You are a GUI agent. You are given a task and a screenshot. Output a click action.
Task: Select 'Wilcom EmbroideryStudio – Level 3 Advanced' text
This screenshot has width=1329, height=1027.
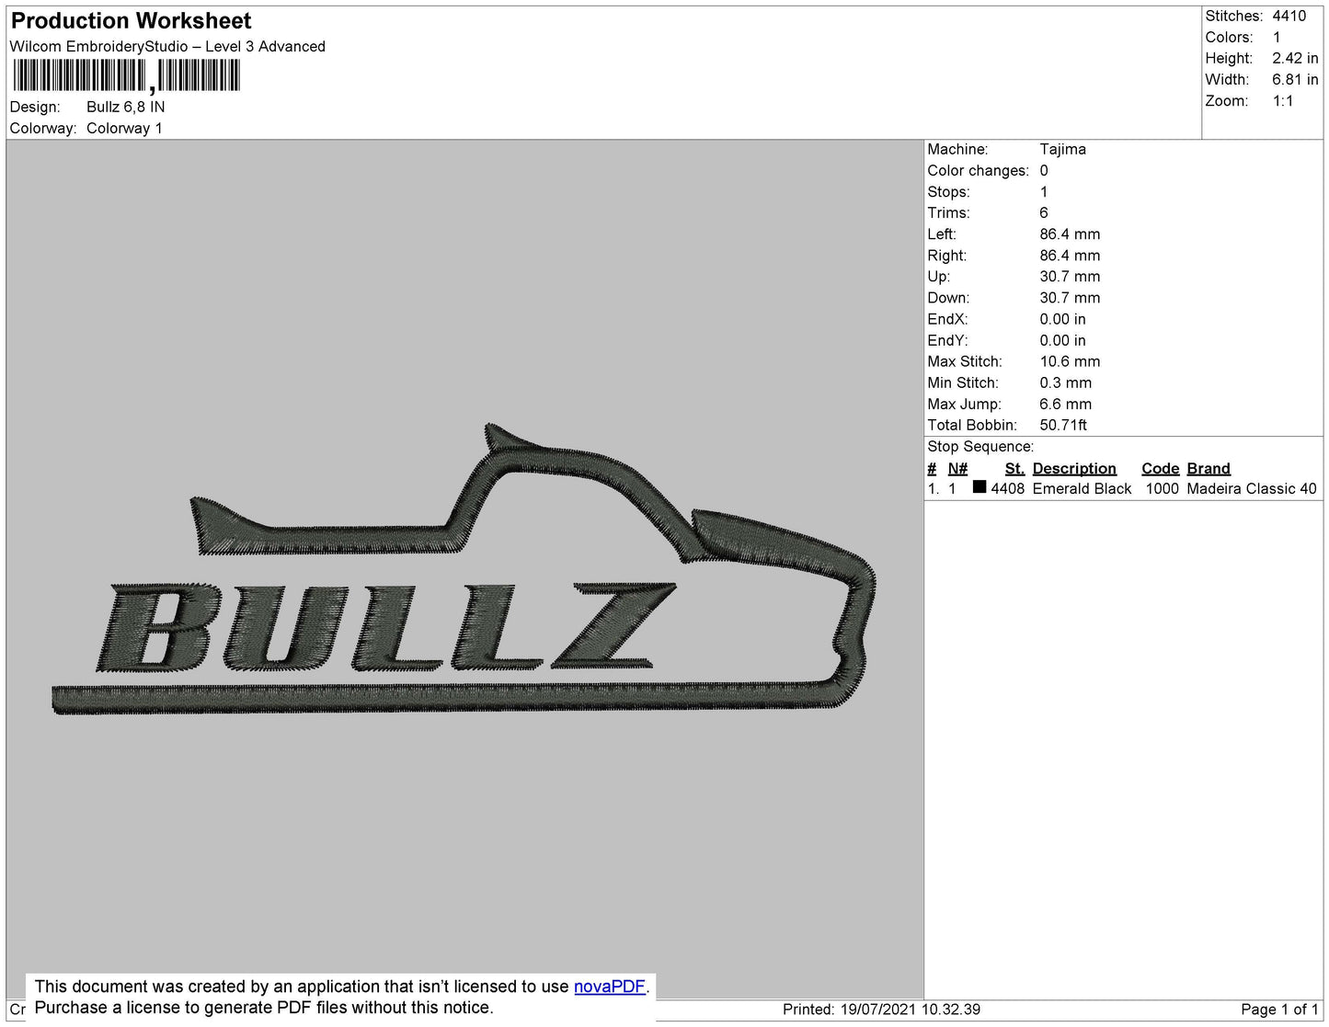(167, 46)
